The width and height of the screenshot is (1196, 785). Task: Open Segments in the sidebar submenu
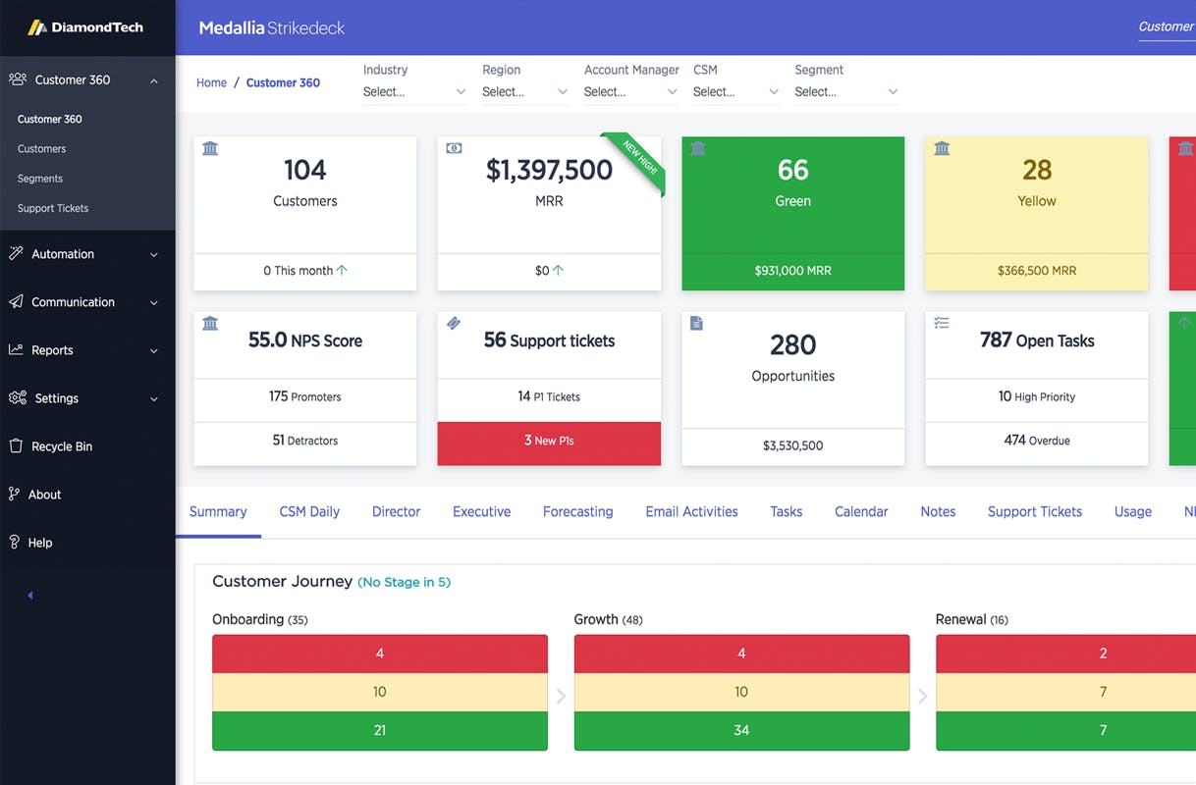coord(40,179)
